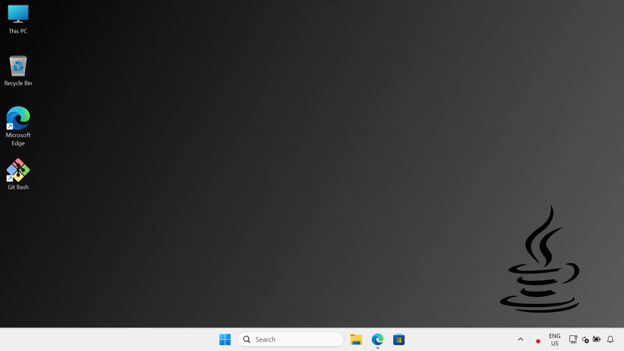This screenshot has width=624, height=351.
Task: Click the magnifier icon in Search box
Action: [247, 339]
